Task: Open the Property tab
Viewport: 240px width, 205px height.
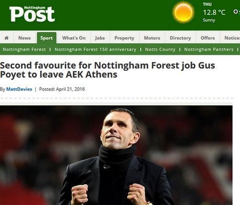Action: (124, 38)
